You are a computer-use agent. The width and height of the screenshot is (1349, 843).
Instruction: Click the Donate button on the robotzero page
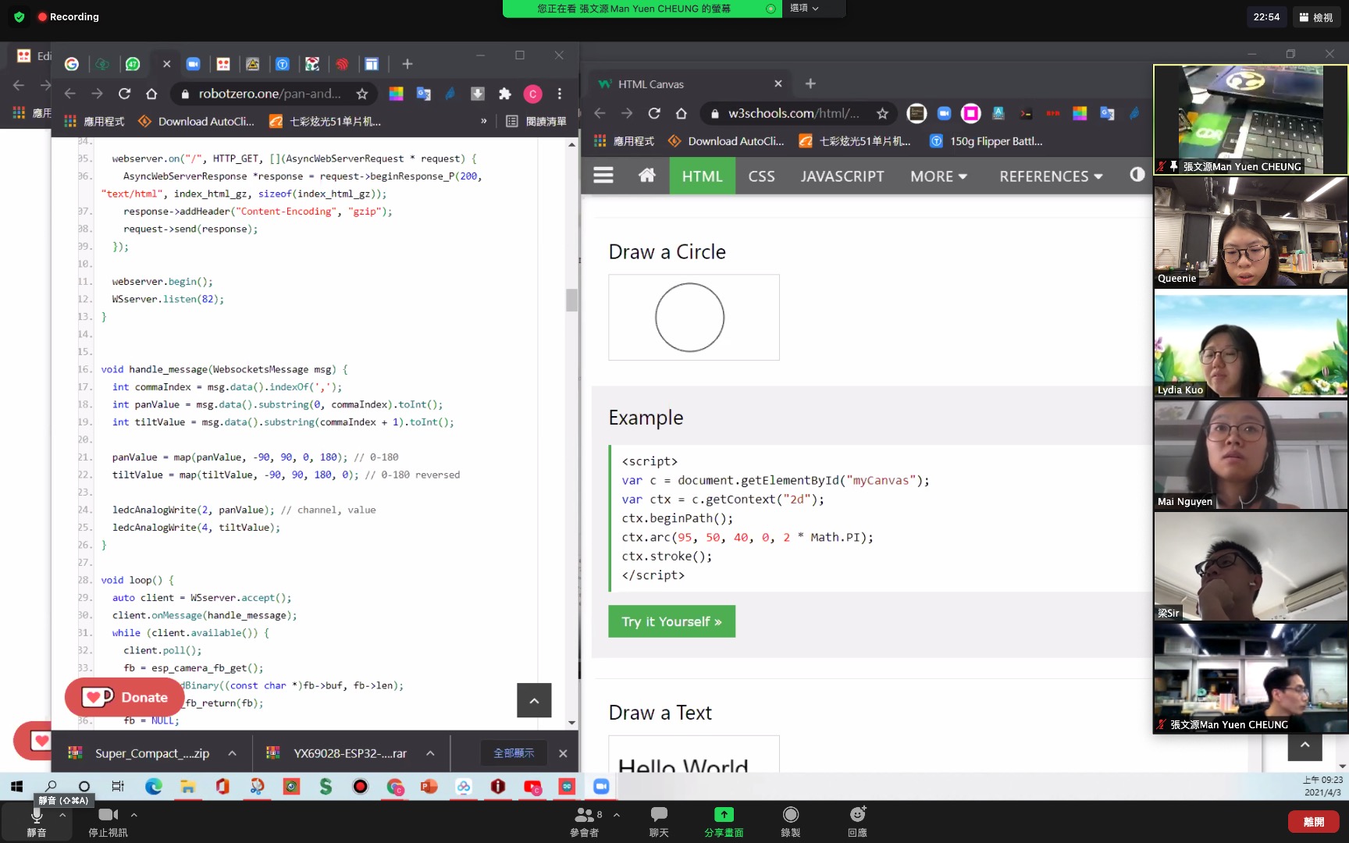(124, 697)
